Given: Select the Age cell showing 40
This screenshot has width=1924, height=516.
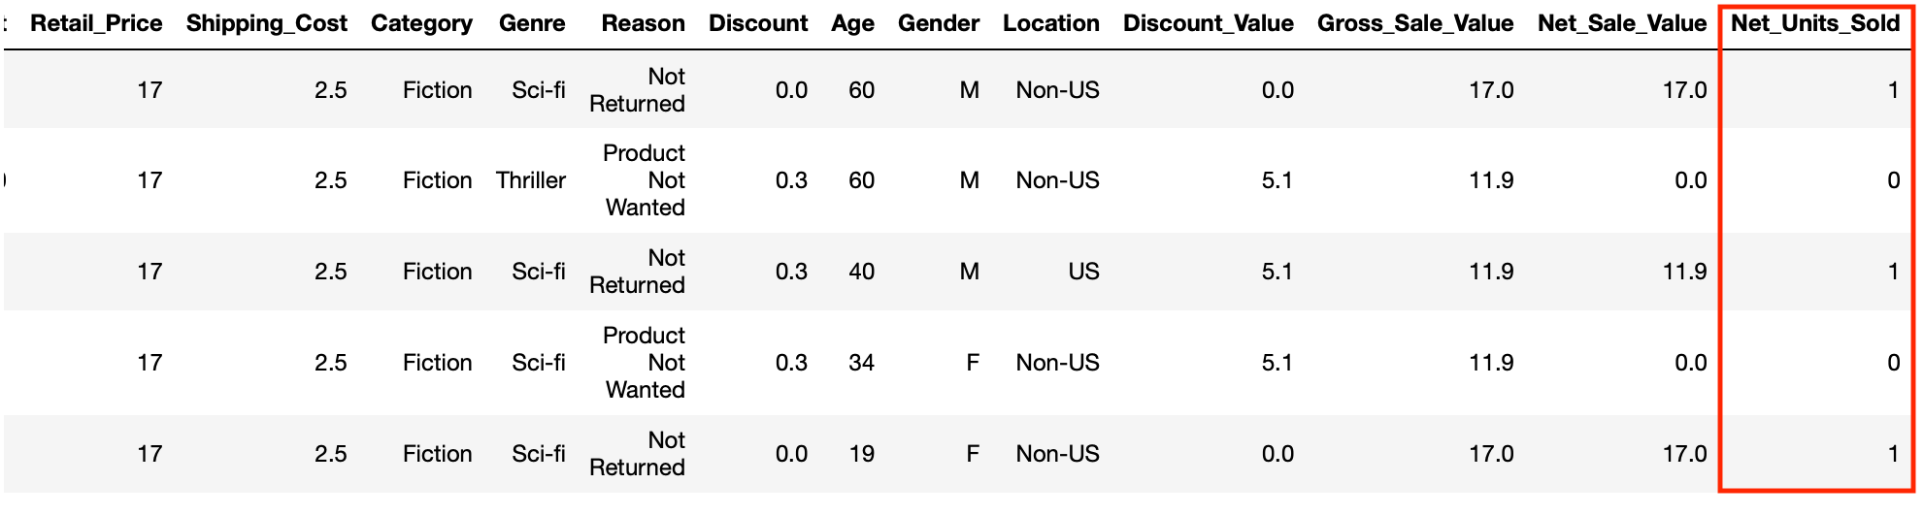Looking at the screenshot, I should click(x=861, y=272).
